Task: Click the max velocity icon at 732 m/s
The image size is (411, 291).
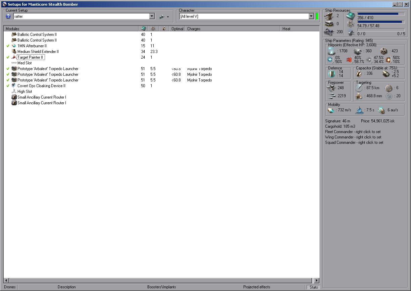Action: (x=331, y=110)
